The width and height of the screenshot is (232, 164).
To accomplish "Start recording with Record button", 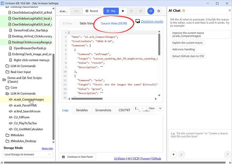I will tap(92, 11).
